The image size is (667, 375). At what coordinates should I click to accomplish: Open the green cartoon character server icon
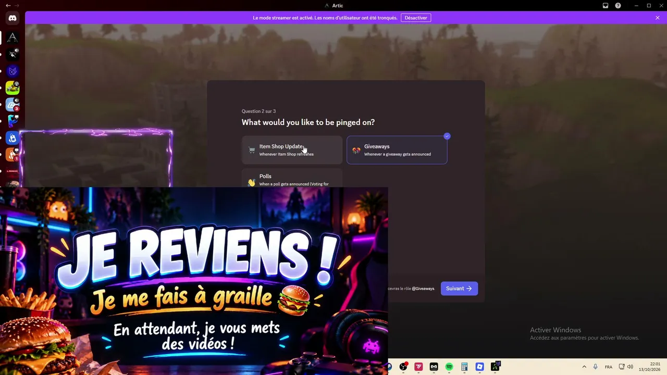[13, 87]
